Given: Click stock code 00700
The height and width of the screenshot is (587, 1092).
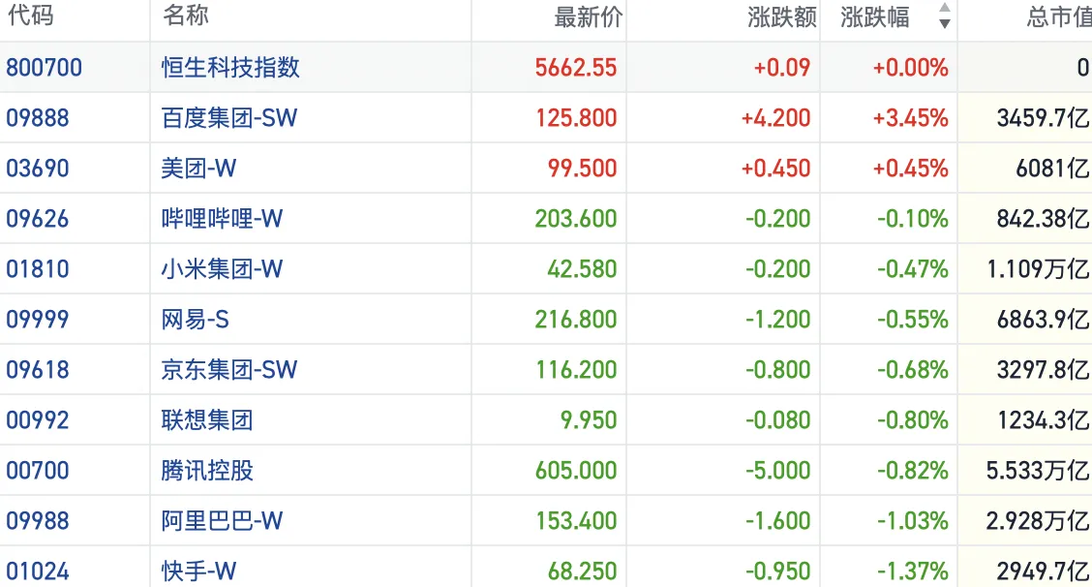Looking at the screenshot, I should point(38,471).
